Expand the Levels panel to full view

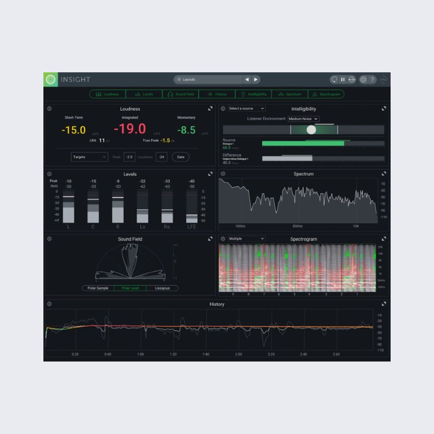coord(210,174)
